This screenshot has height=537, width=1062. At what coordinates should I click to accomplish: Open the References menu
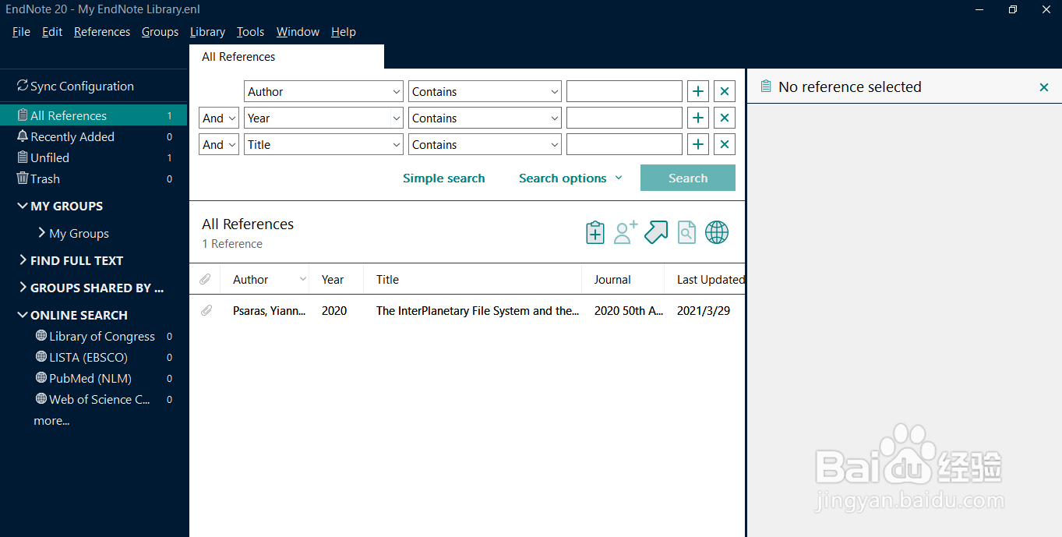coord(102,32)
